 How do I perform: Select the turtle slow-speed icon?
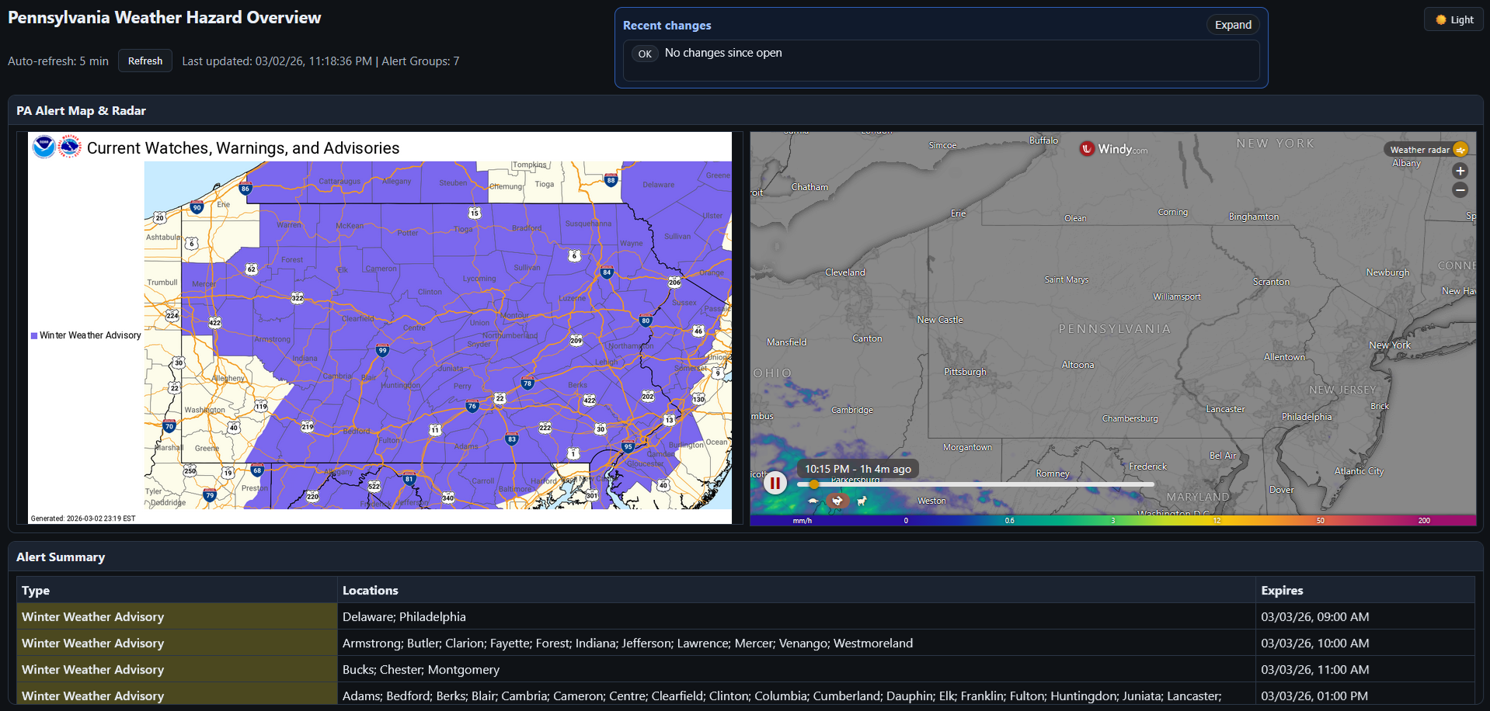pyautogui.click(x=813, y=501)
